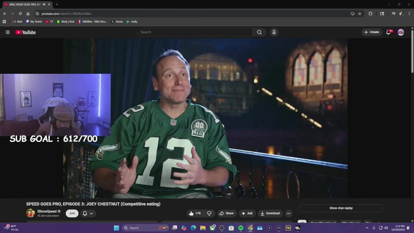Dislike the video with thumbs down
This screenshot has height=233, width=414.
(209, 213)
